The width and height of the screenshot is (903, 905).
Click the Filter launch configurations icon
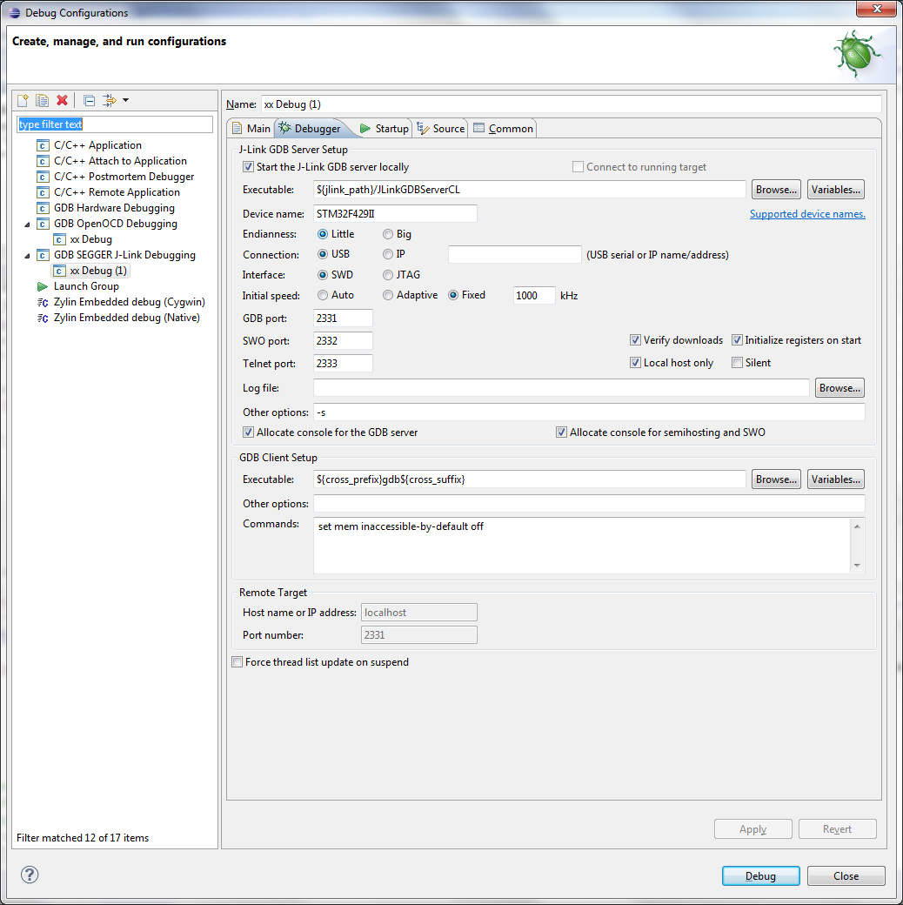tap(109, 100)
